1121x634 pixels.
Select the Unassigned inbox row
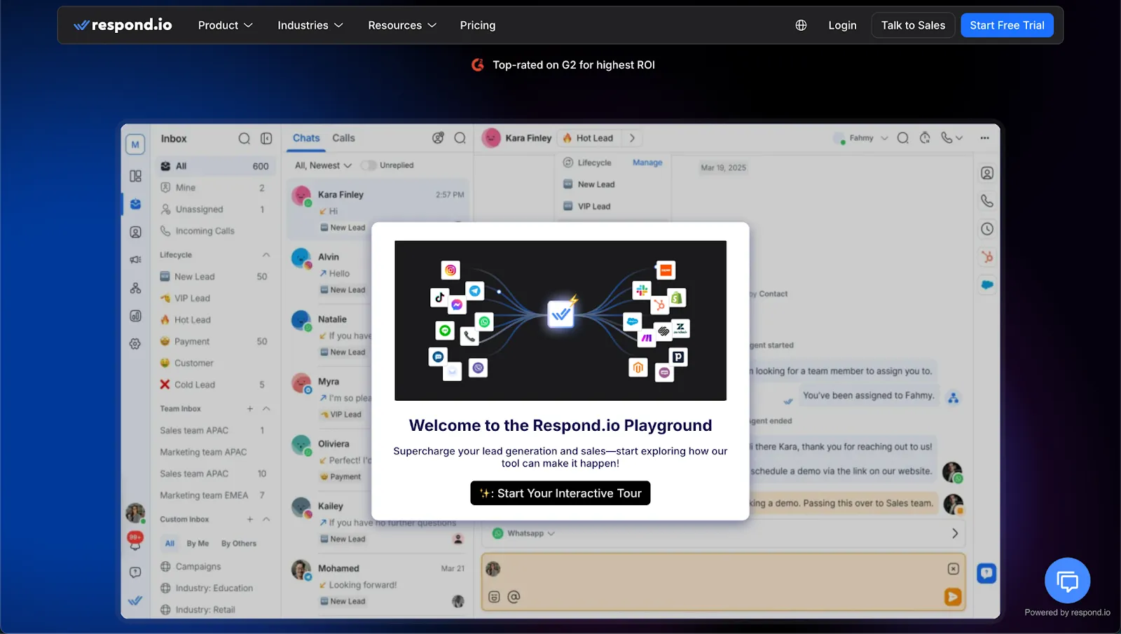214,209
